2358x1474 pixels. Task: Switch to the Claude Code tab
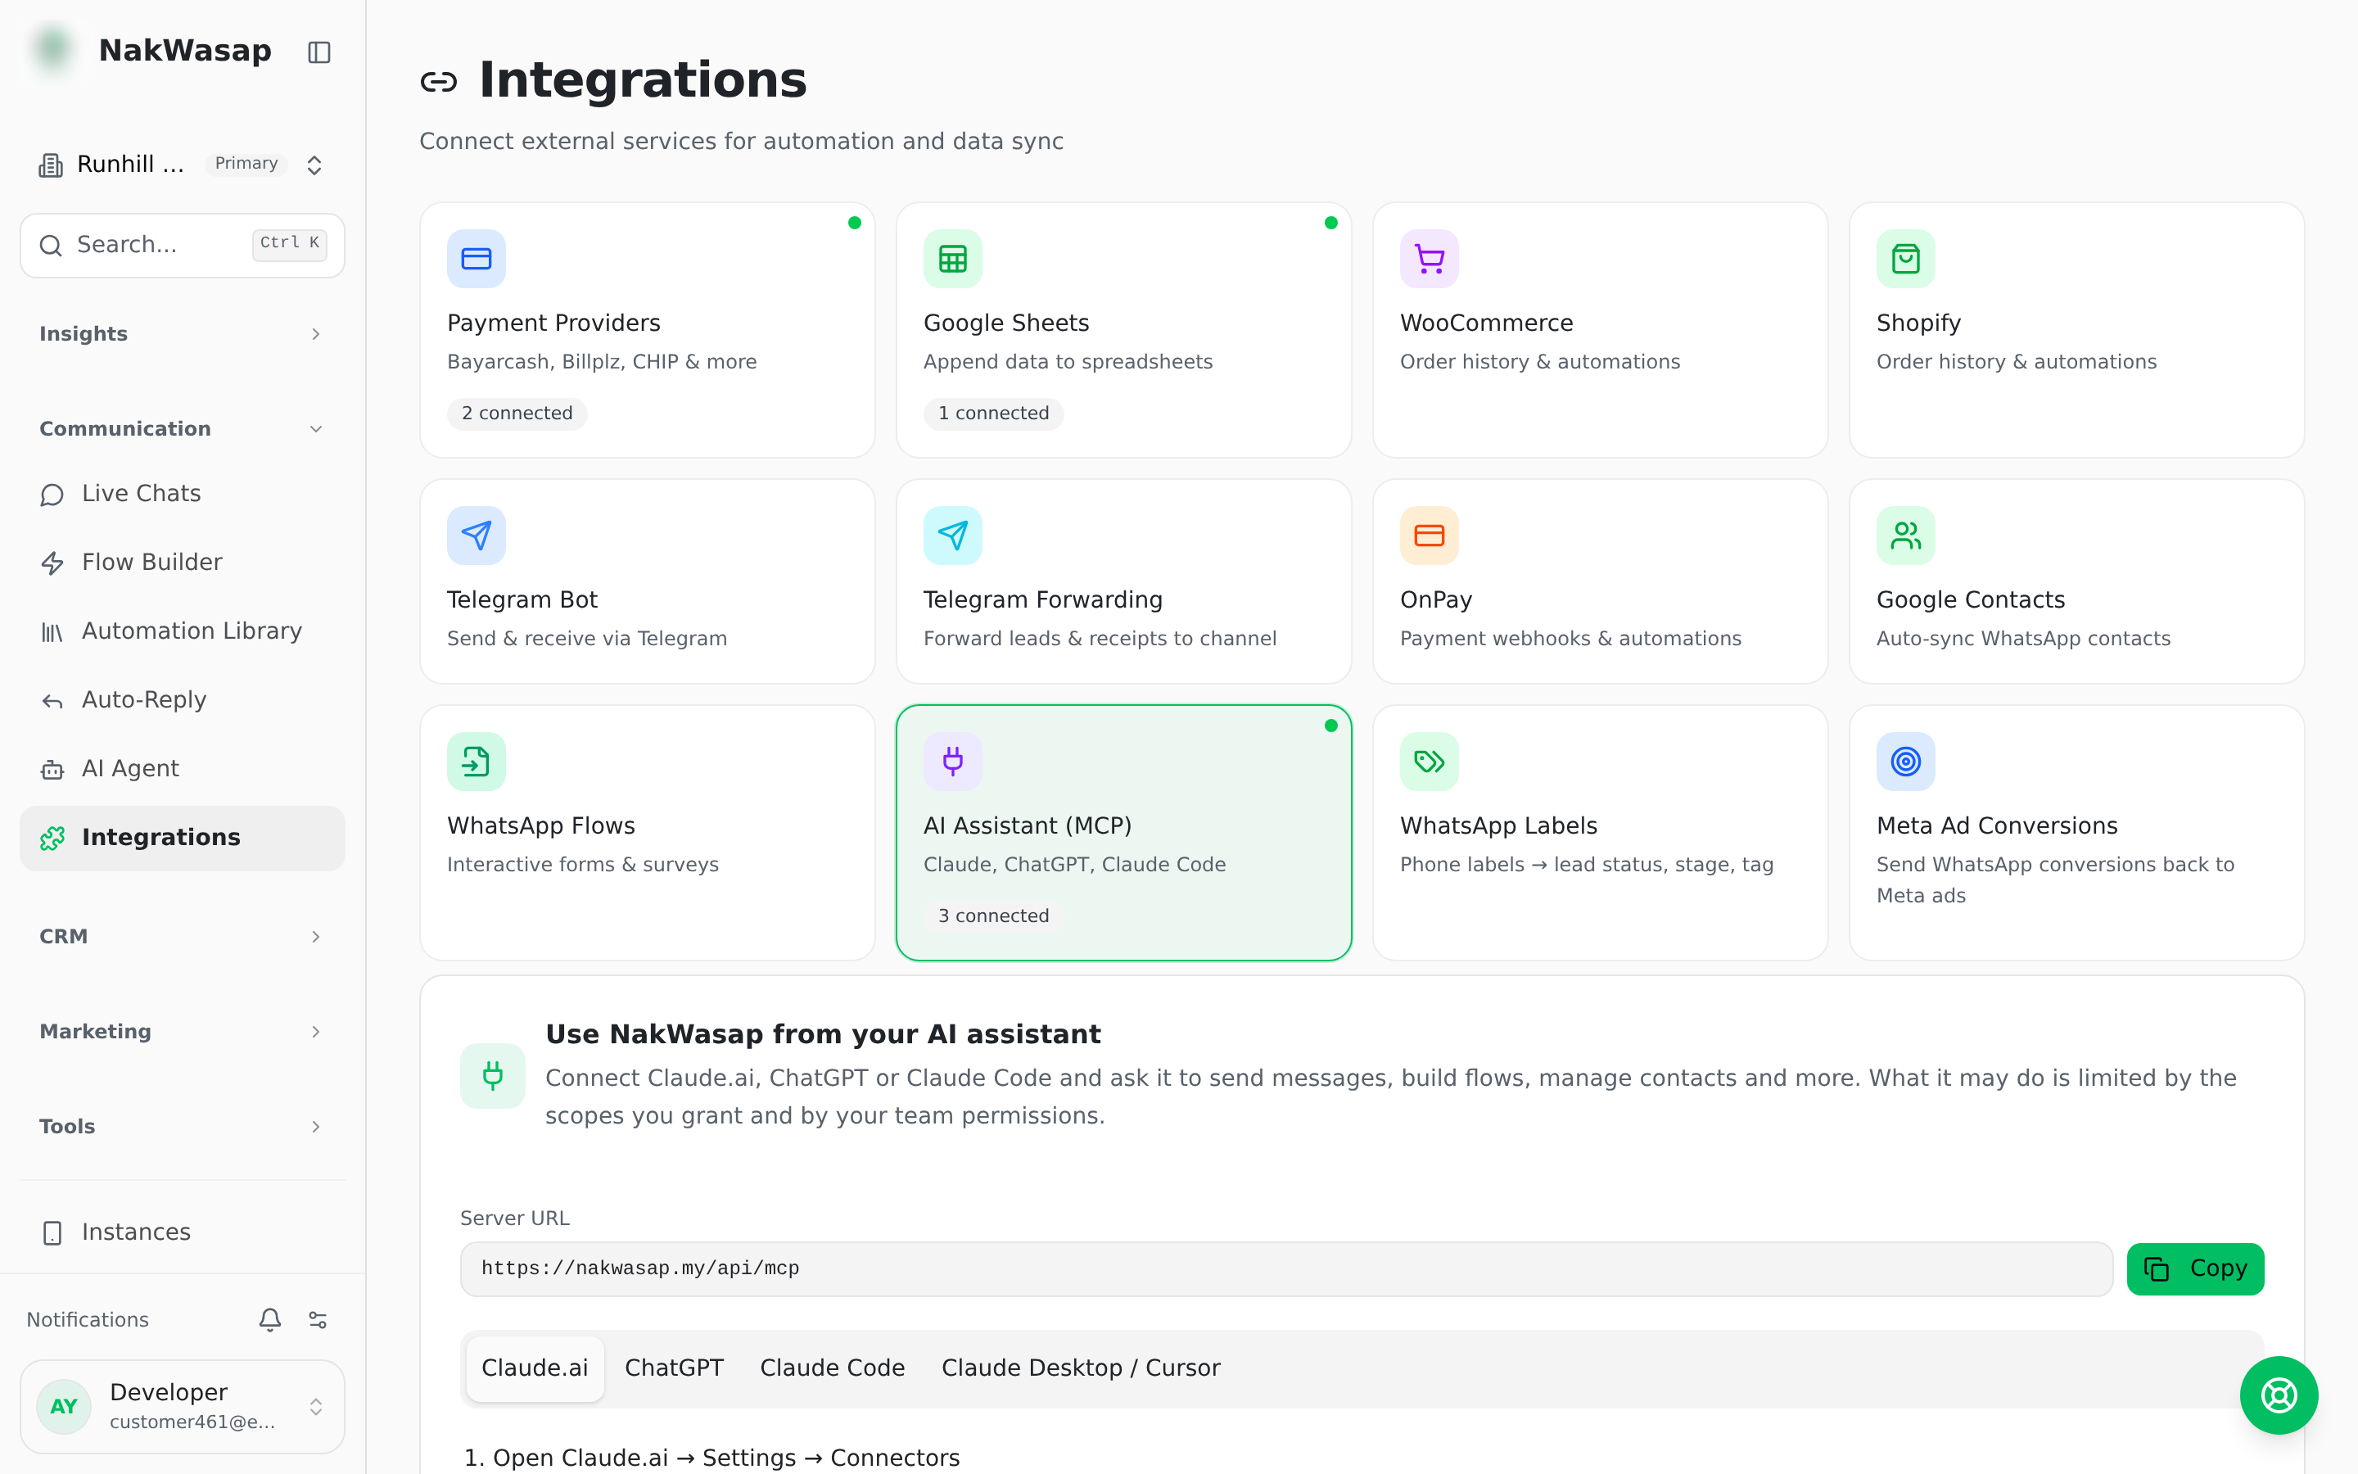(x=832, y=1368)
